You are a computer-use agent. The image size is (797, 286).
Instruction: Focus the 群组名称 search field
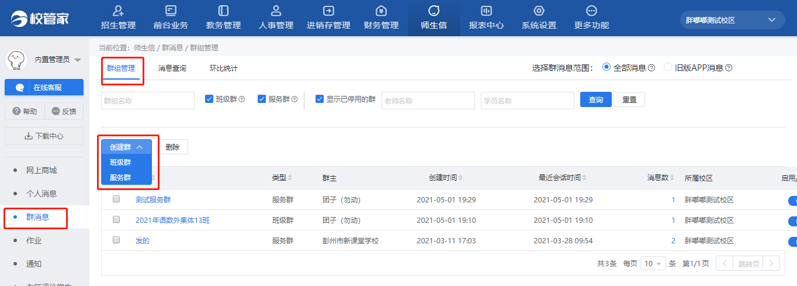[x=148, y=101]
